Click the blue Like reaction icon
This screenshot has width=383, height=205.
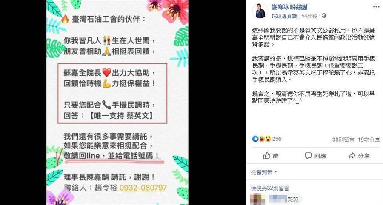point(255,139)
